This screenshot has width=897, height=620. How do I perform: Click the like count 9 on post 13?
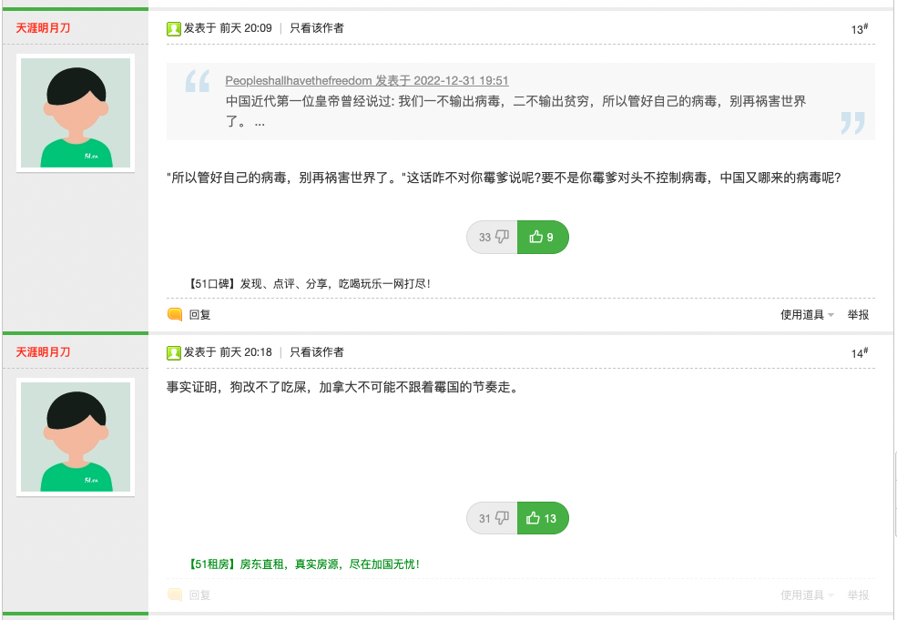pos(550,237)
